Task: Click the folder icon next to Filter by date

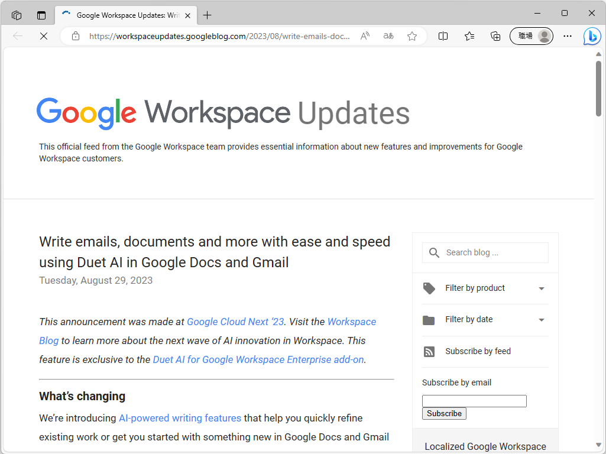Action: 429,320
